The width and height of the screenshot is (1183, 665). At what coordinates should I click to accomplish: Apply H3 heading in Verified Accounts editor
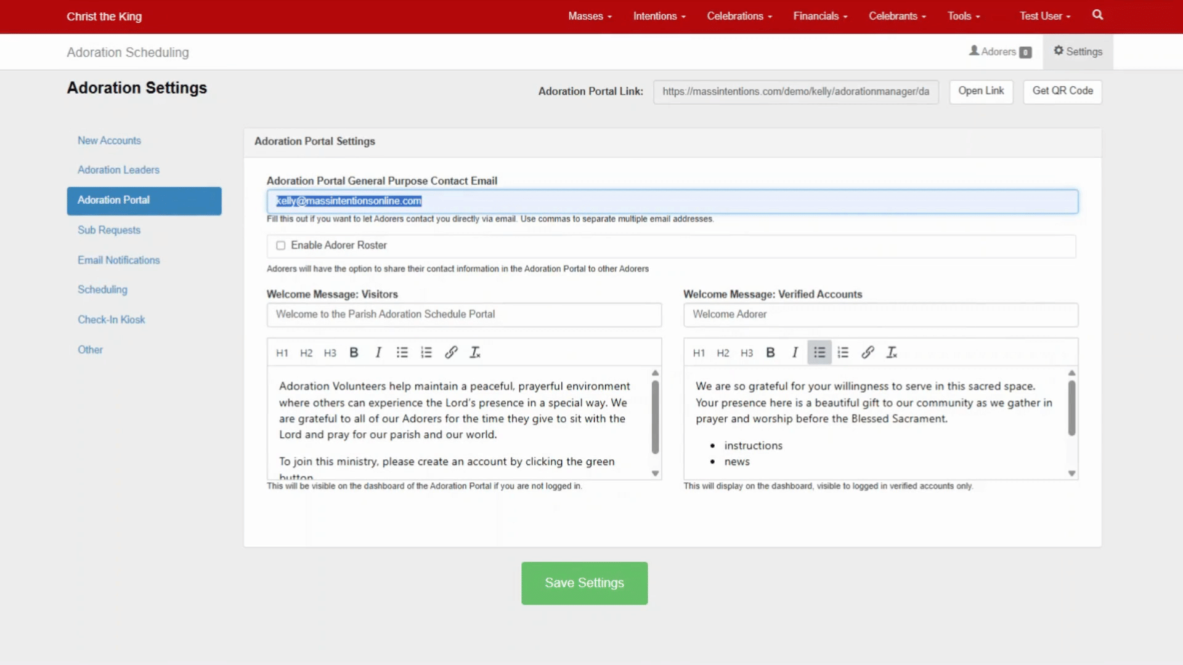[747, 353]
